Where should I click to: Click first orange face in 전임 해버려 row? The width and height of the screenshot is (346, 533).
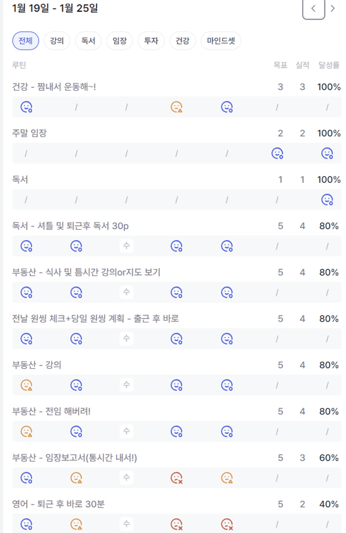point(26,431)
